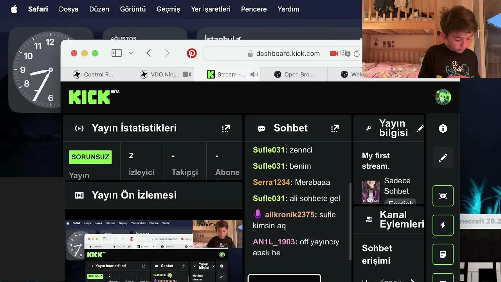Open the Görüntü menu

pyautogui.click(x=133, y=9)
